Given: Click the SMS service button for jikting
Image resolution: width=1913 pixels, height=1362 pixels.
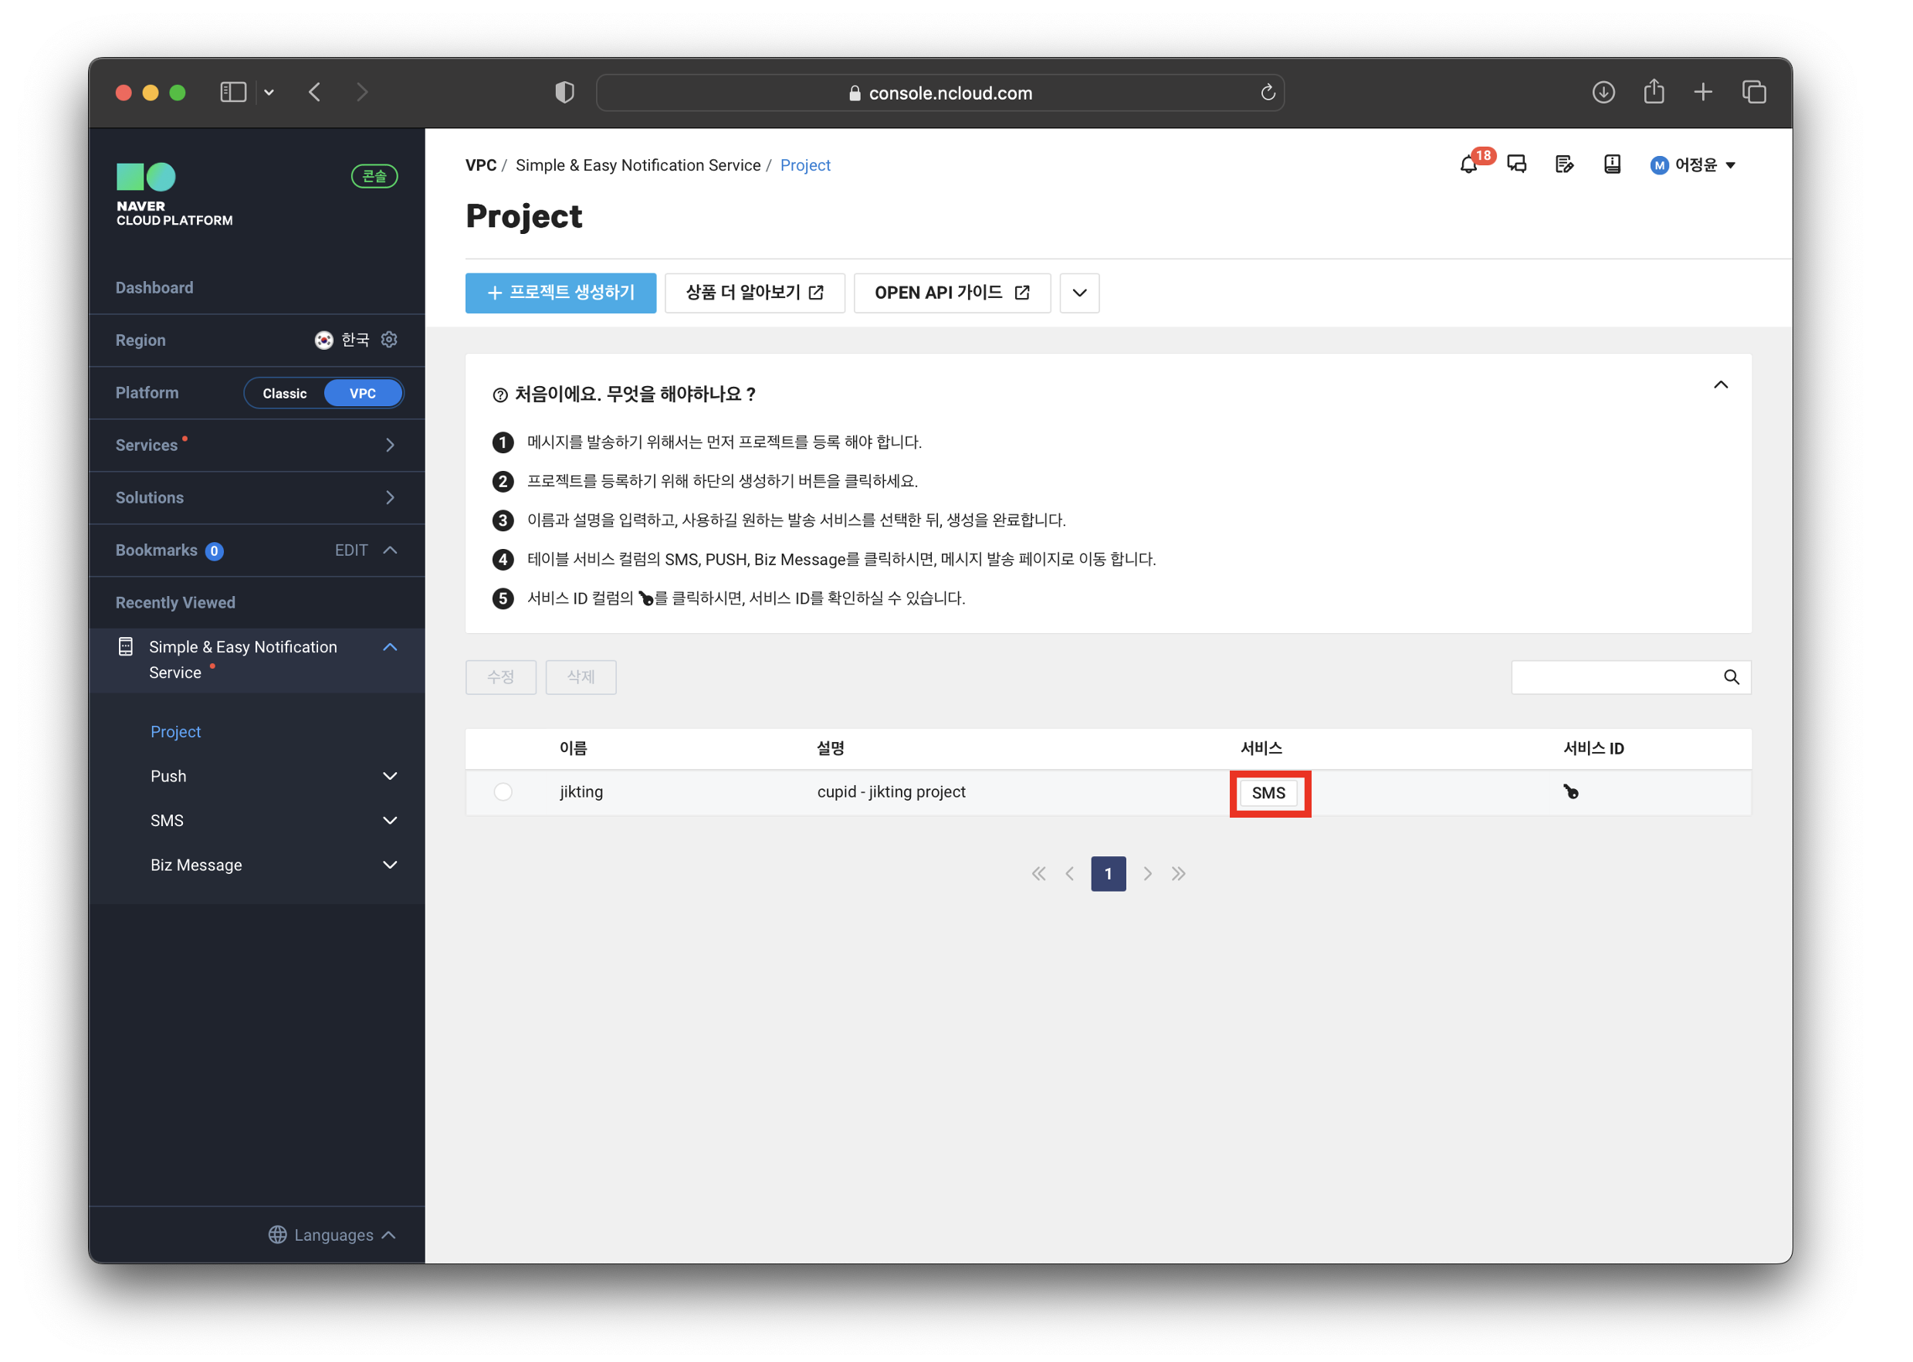Looking at the screenshot, I should [1268, 792].
